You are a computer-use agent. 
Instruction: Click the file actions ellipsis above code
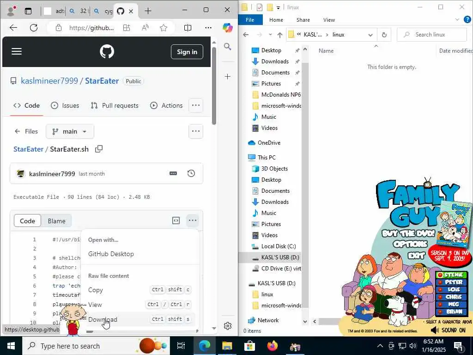[193, 220]
